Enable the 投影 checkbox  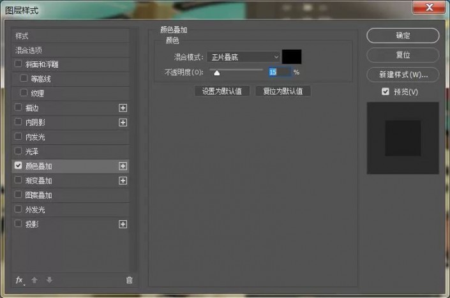point(18,224)
